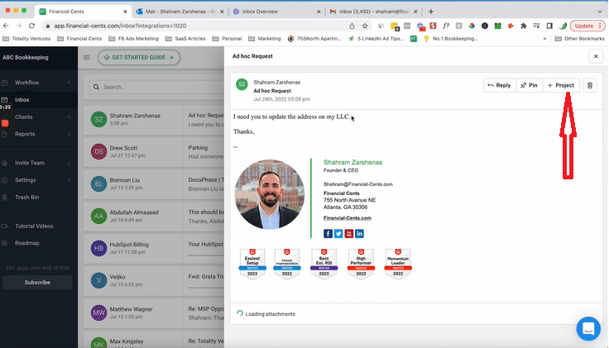Delete email using the trash icon
This screenshot has height=348, width=609.
(x=590, y=85)
